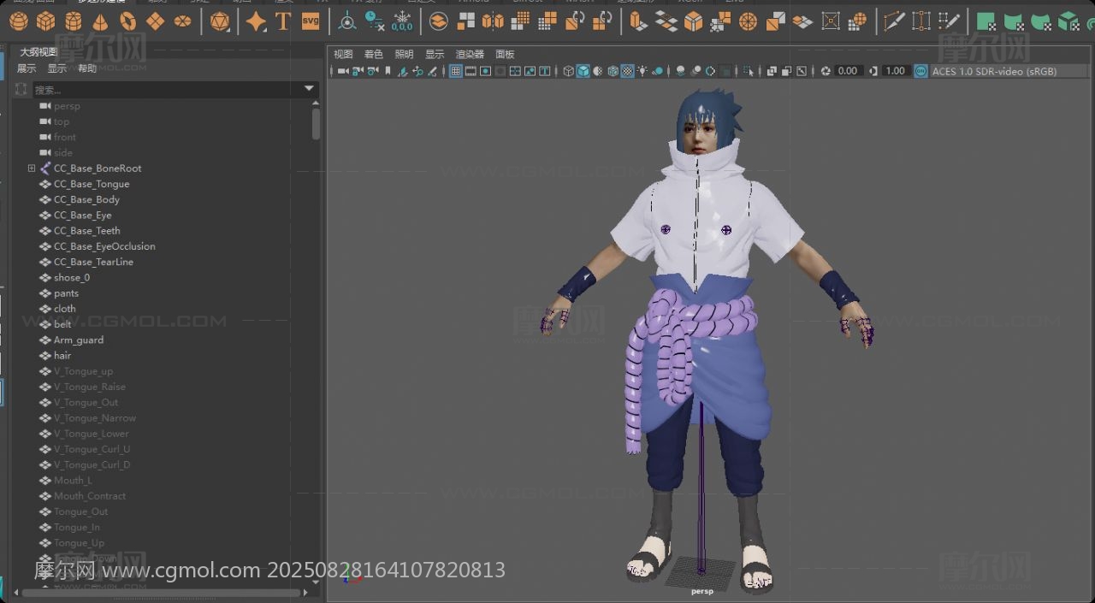Toggle smooth shade all in viewport

[583, 71]
